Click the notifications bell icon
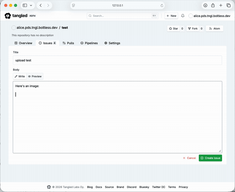 coord(183,16)
